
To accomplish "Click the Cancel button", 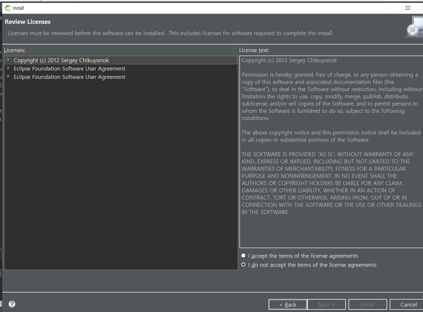I will 407,304.
